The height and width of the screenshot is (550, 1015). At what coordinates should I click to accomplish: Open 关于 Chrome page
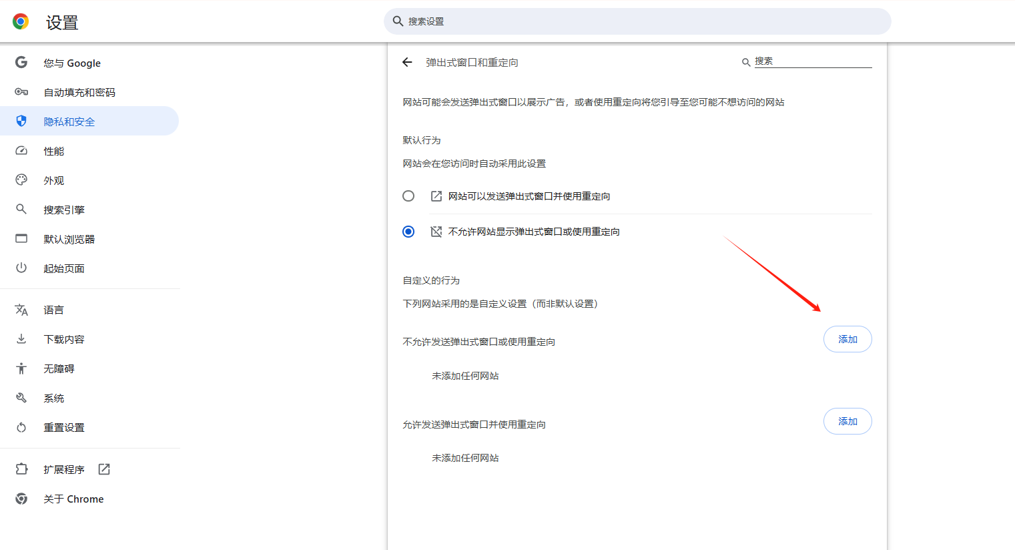pyautogui.click(x=89, y=499)
